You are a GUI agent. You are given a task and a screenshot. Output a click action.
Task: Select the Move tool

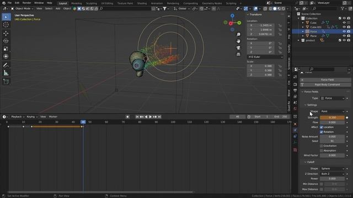tap(6, 33)
